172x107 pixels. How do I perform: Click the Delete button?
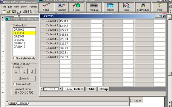pos(79,89)
